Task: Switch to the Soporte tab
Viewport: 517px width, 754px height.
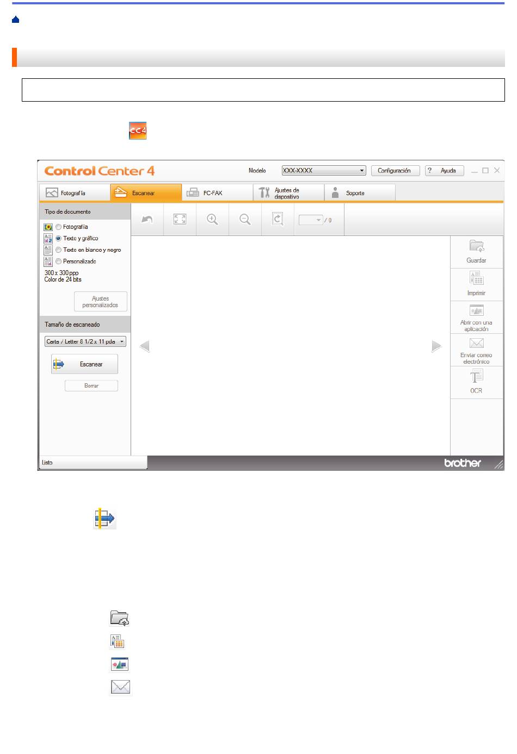Action: tap(360, 193)
